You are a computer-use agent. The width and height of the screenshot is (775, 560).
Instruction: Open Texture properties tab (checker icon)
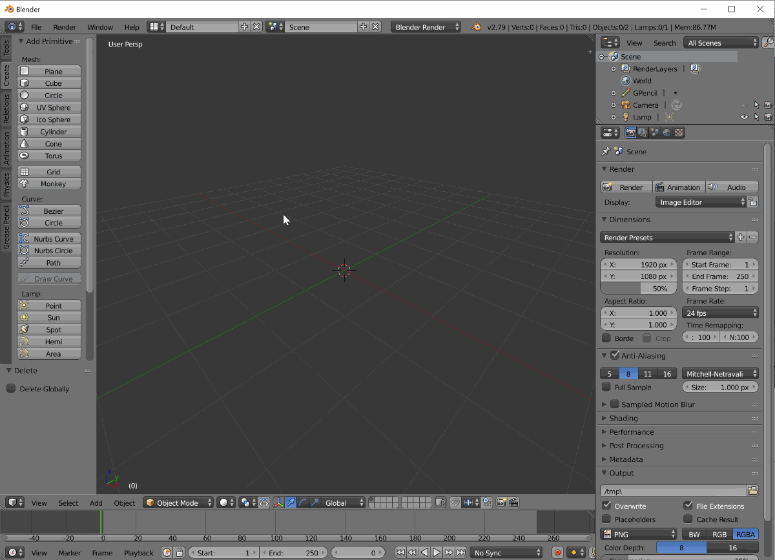pyautogui.click(x=679, y=132)
